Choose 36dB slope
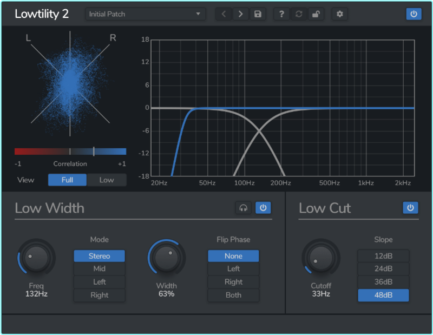Viewport: 433px width, 335px height. pyautogui.click(x=384, y=282)
